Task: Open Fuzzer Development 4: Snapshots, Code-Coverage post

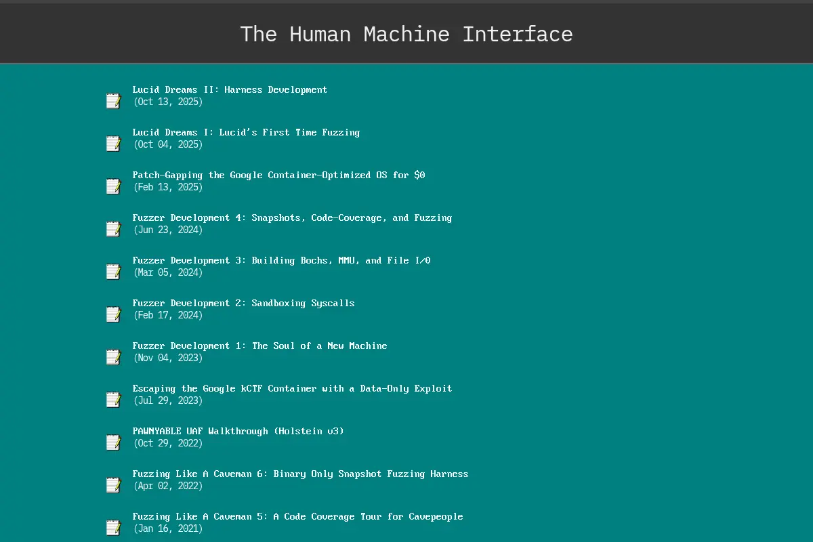Action: pyautogui.click(x=292, y=217)
